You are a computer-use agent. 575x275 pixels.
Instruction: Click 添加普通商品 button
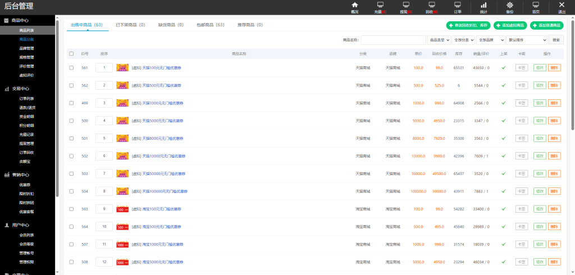pos(547,25)
